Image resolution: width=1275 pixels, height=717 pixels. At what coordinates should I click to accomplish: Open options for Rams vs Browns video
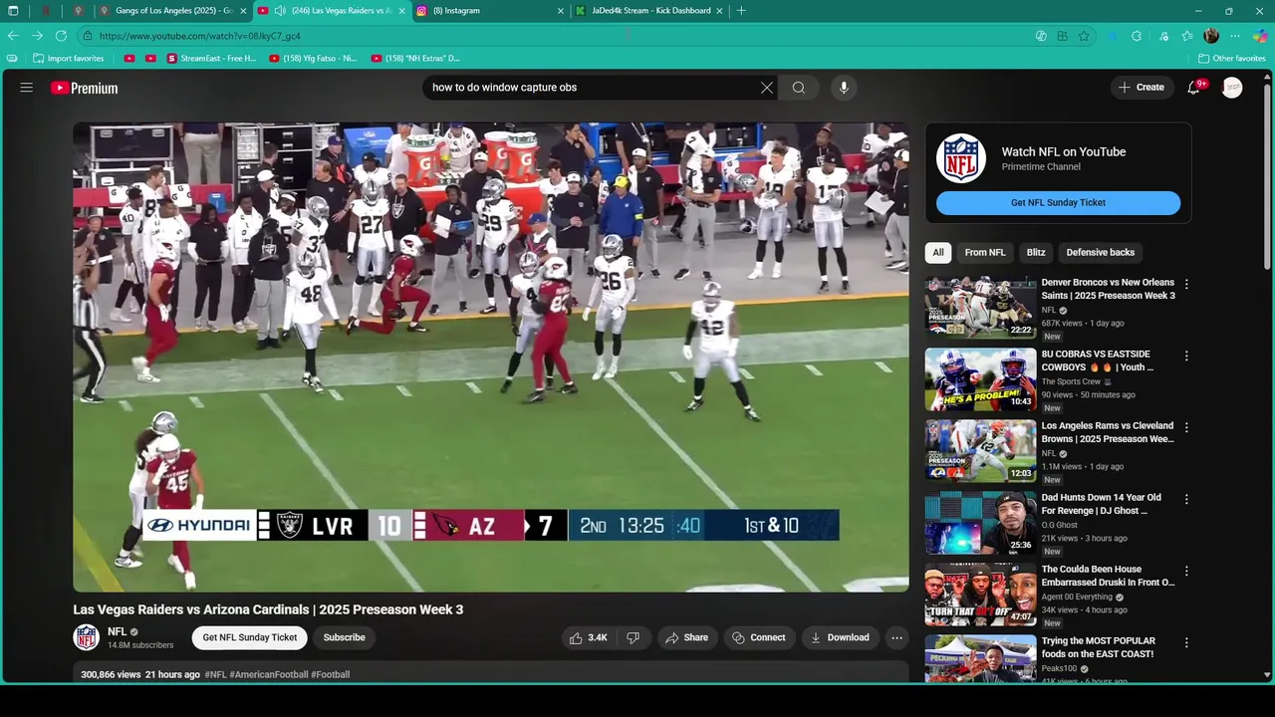tap(1186, 427)
